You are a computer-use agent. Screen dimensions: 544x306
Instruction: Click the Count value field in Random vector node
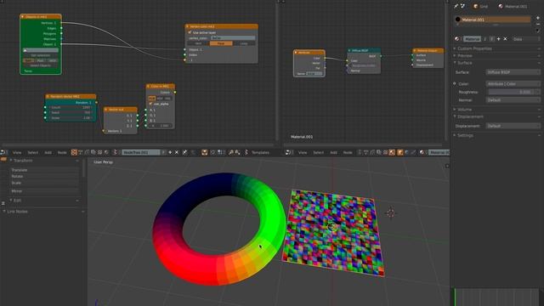pos(71,108)
